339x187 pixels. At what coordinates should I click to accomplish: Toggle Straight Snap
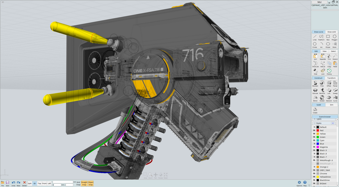(84, 183)
